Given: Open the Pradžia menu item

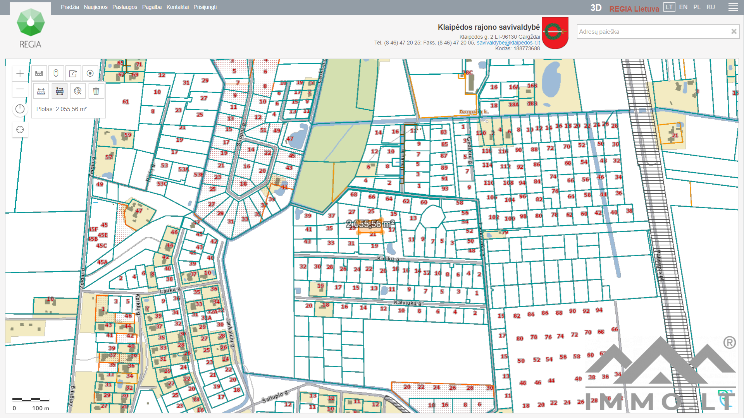Looking at the screenshot, I should (70, 7).
